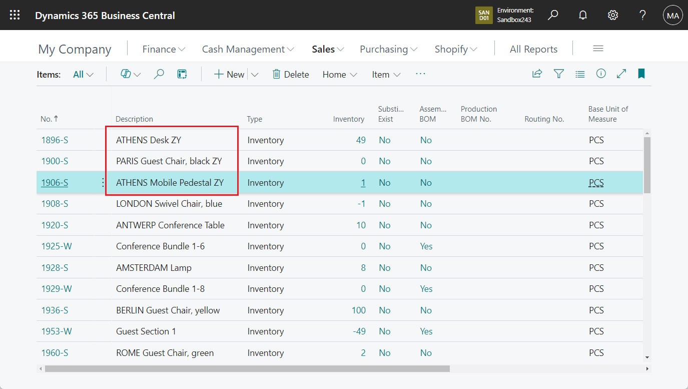
Task: Expand the New button split dropdown arrow
Action: (x=255, y=74)
